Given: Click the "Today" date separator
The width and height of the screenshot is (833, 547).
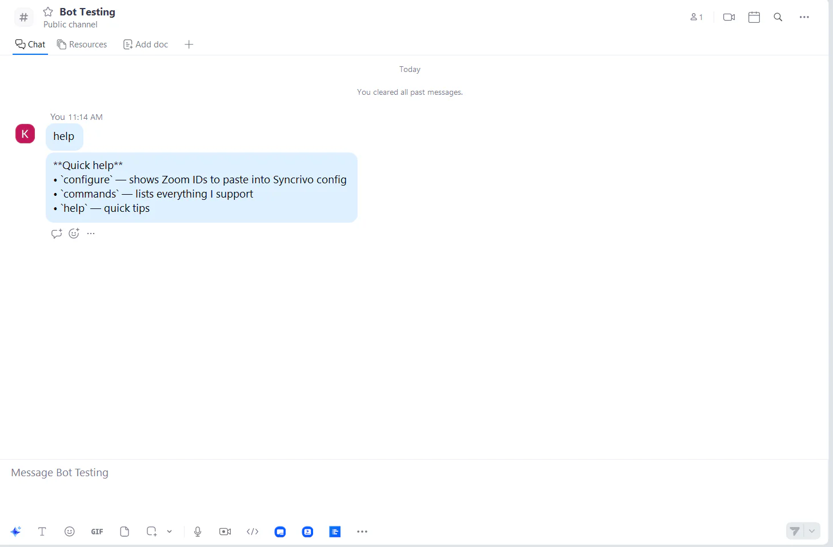Looking at the screenshot, I should [410, 69].
